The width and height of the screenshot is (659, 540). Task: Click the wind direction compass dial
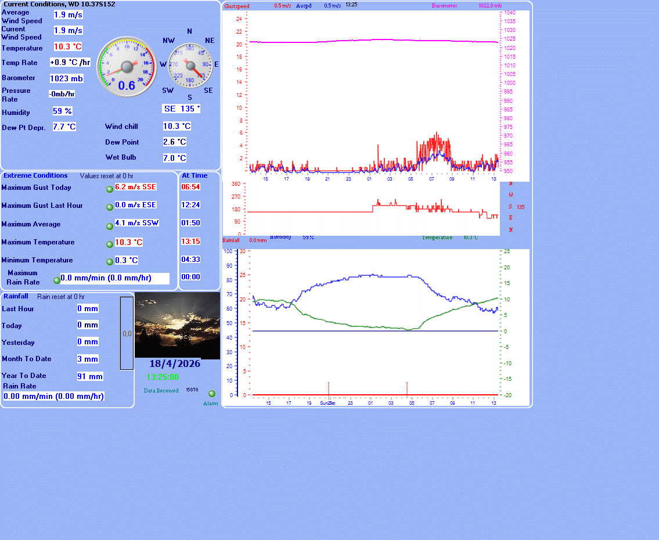pos(190,65)
